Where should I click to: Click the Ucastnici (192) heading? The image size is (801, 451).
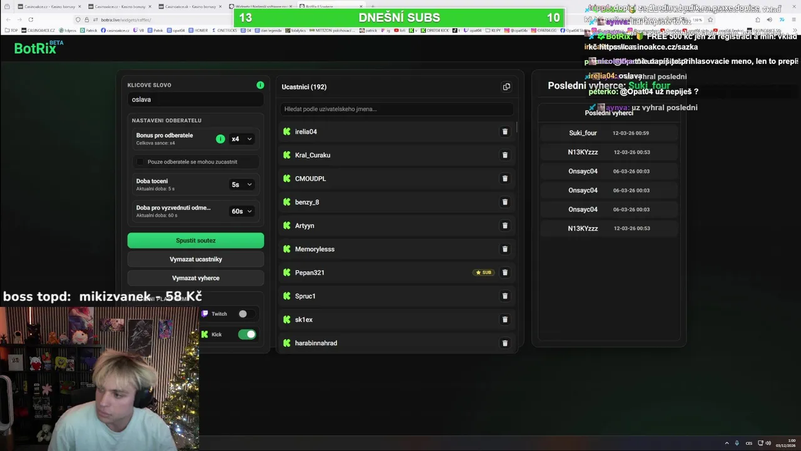click(x=304, y=87)
